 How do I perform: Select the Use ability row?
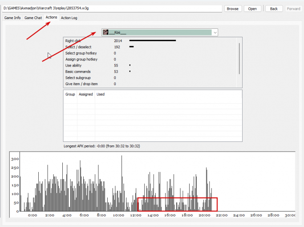[x=150, y=66]
